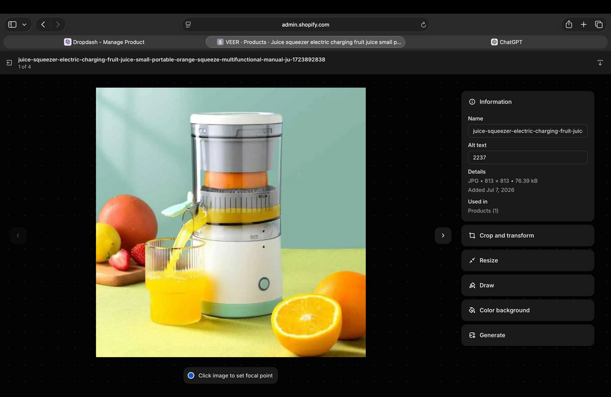This screenshot has height=397, width=611.
Task: Click the Information panel info icon
Action: point(472,101)
